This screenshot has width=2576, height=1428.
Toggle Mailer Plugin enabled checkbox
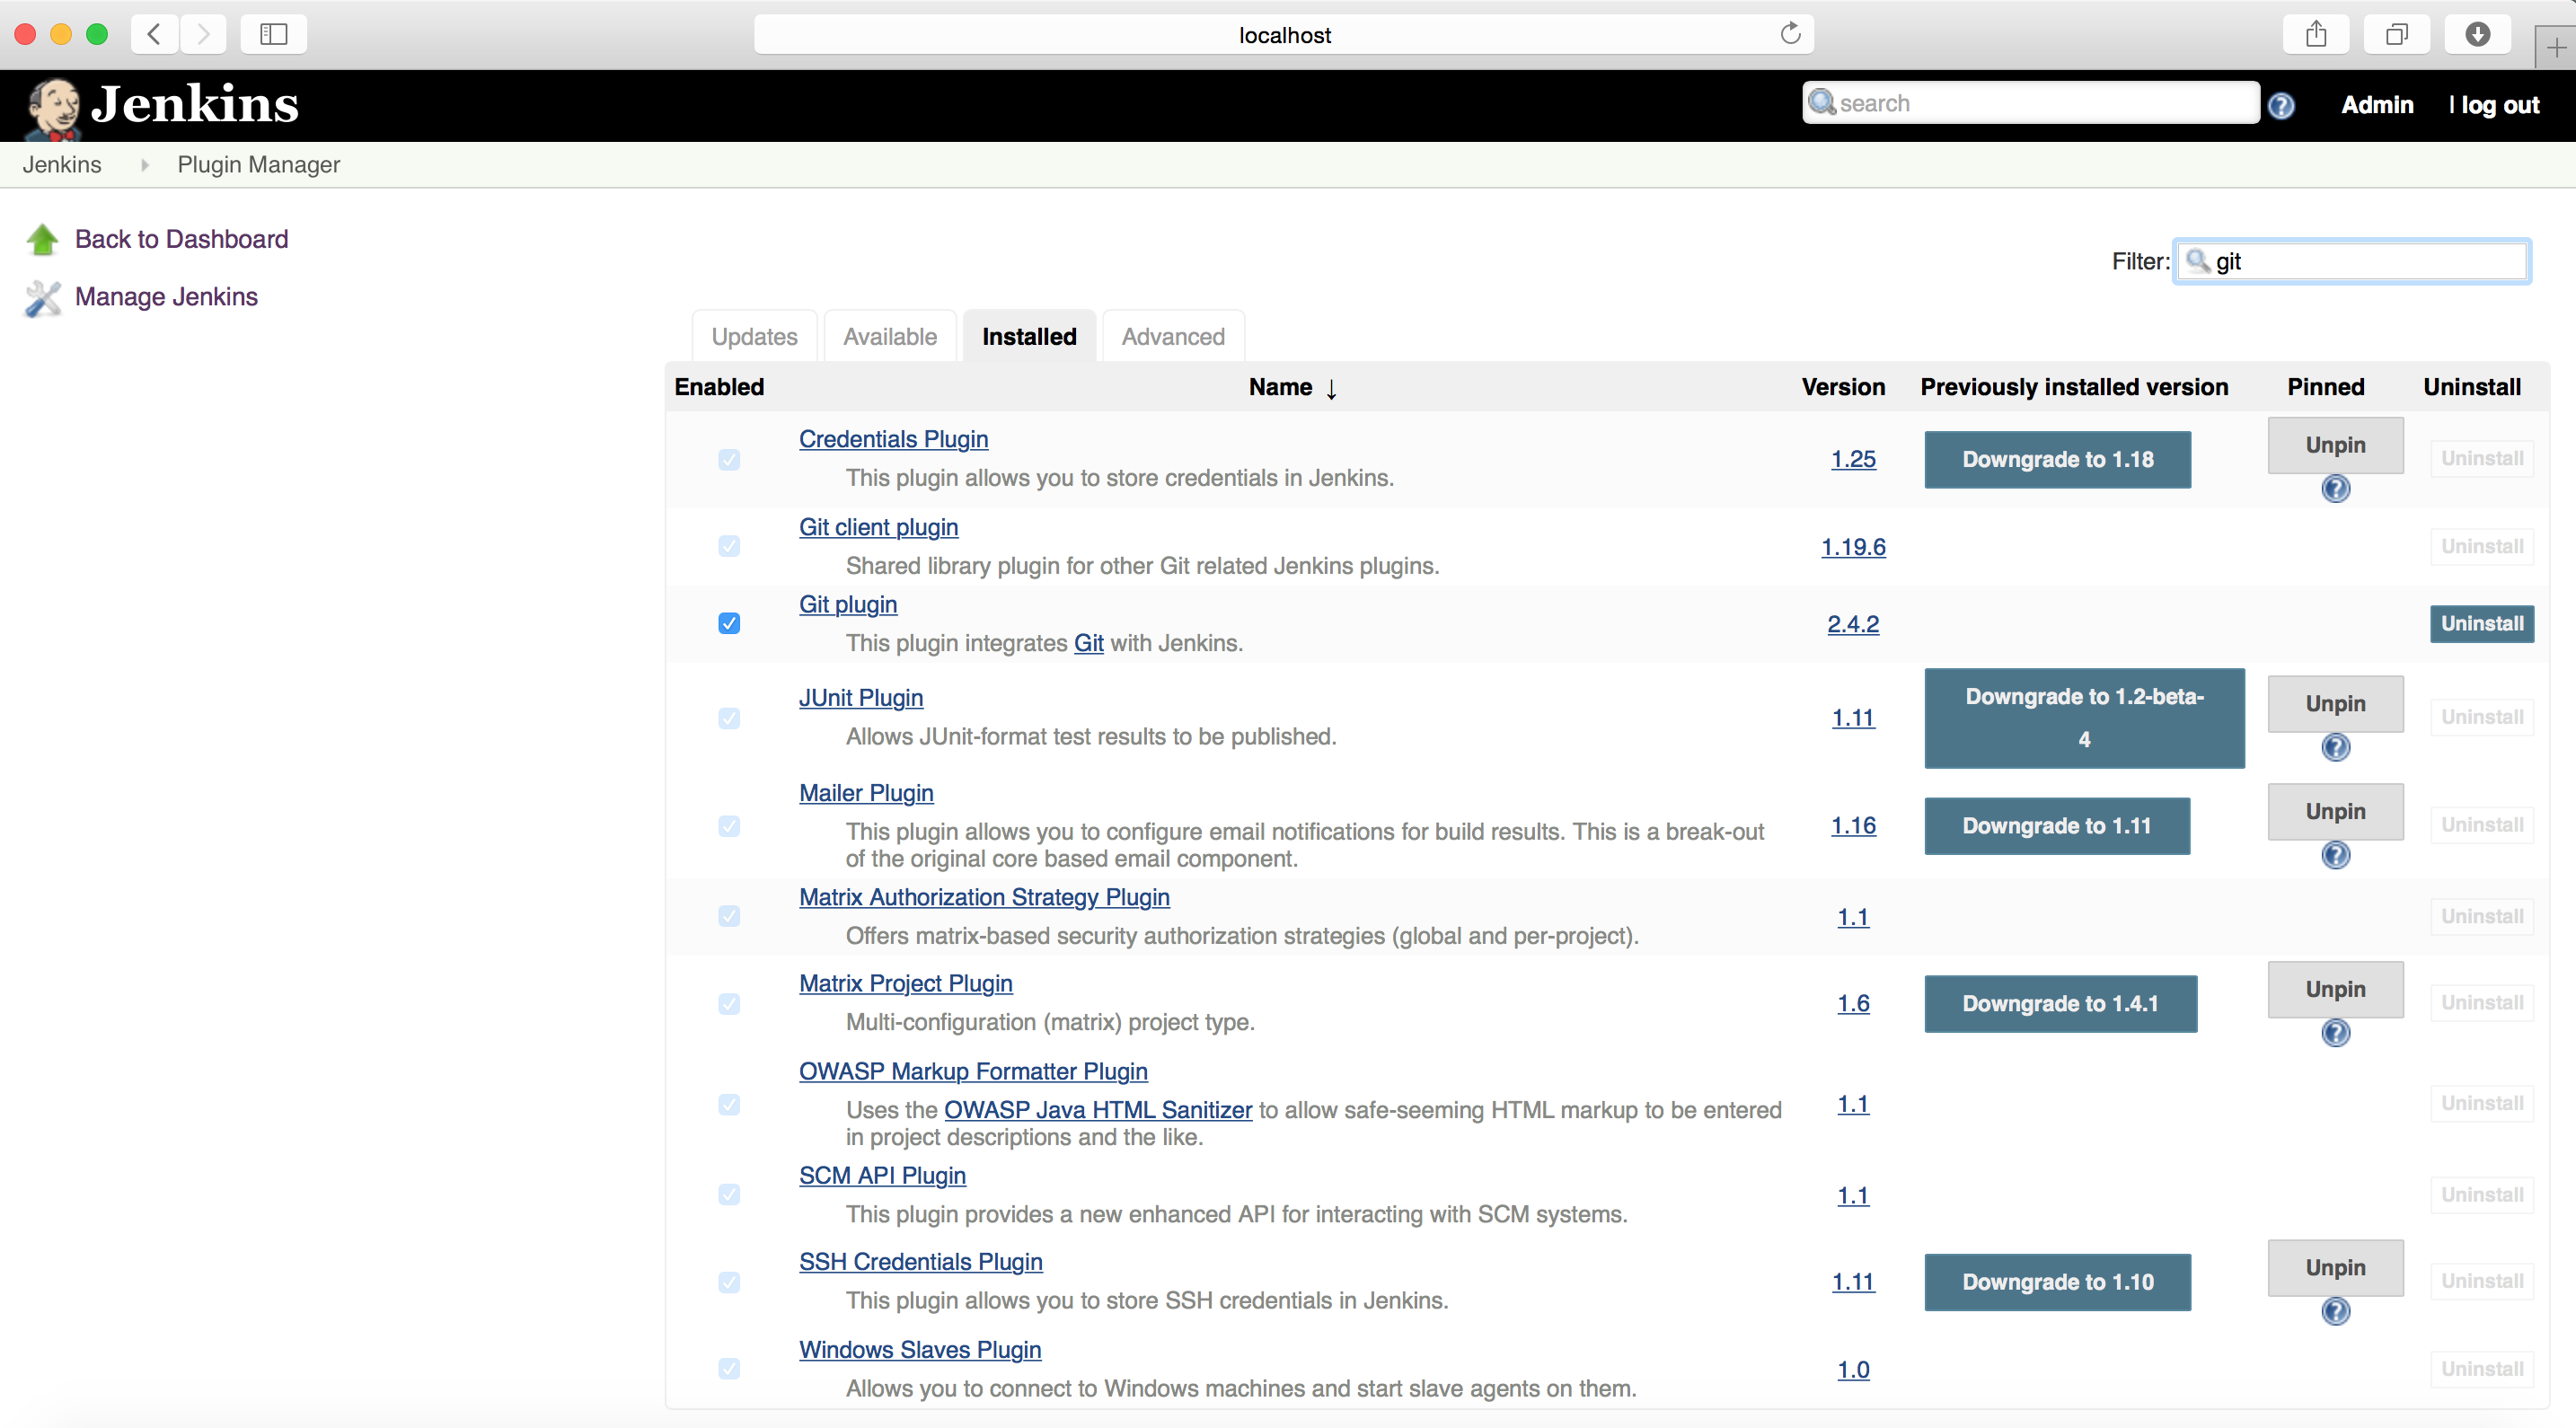click(x=729, y=826)
